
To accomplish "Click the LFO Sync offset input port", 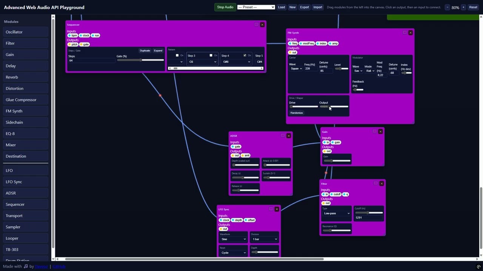I will [250, 220].
